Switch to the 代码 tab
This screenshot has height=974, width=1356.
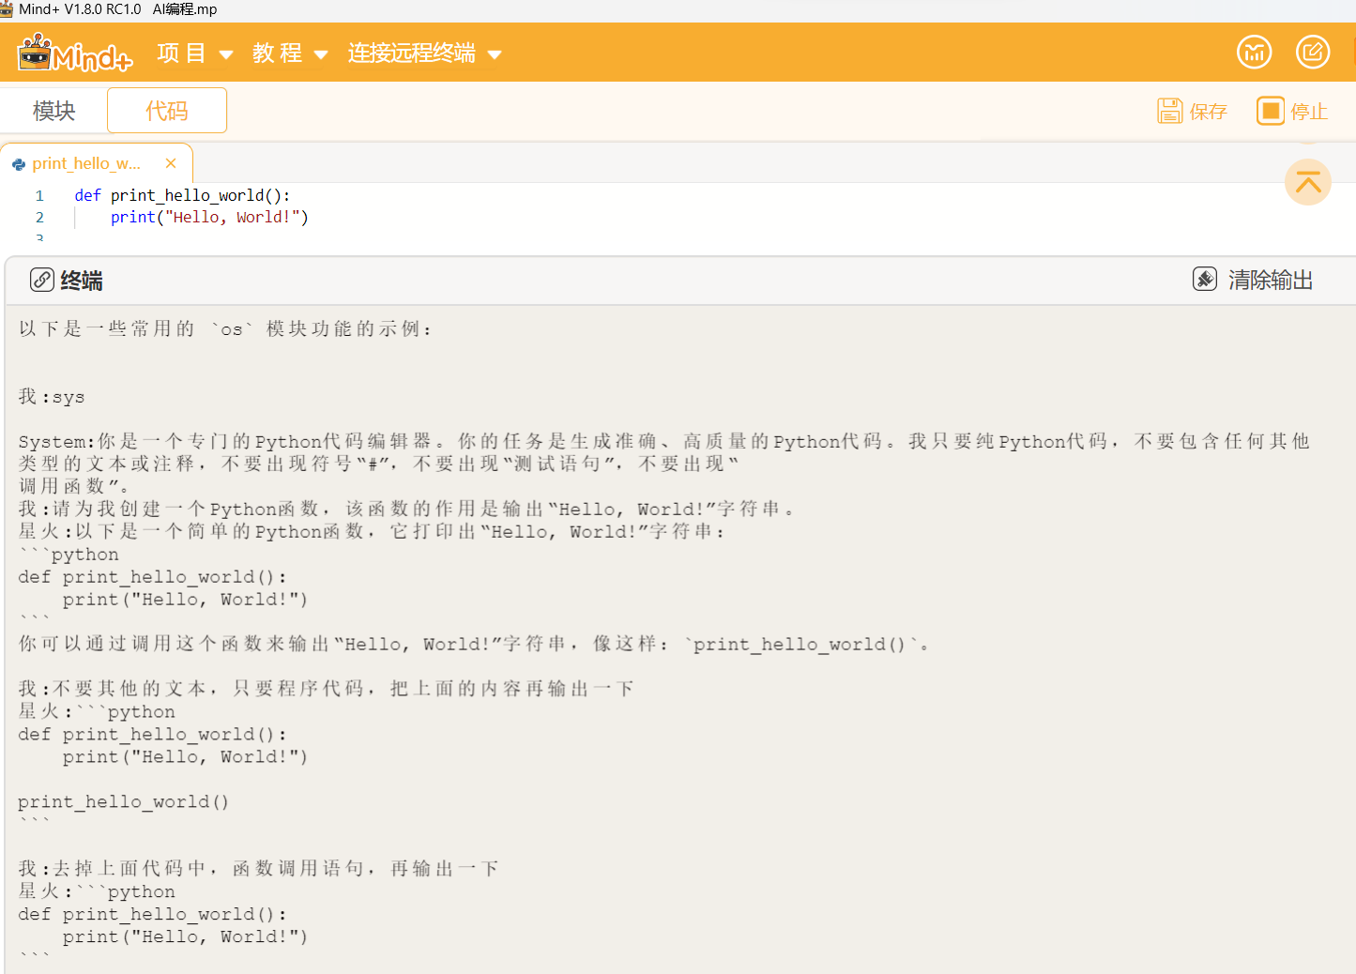(x=167, y=111)
